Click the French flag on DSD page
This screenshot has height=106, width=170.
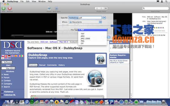[19, 56]
